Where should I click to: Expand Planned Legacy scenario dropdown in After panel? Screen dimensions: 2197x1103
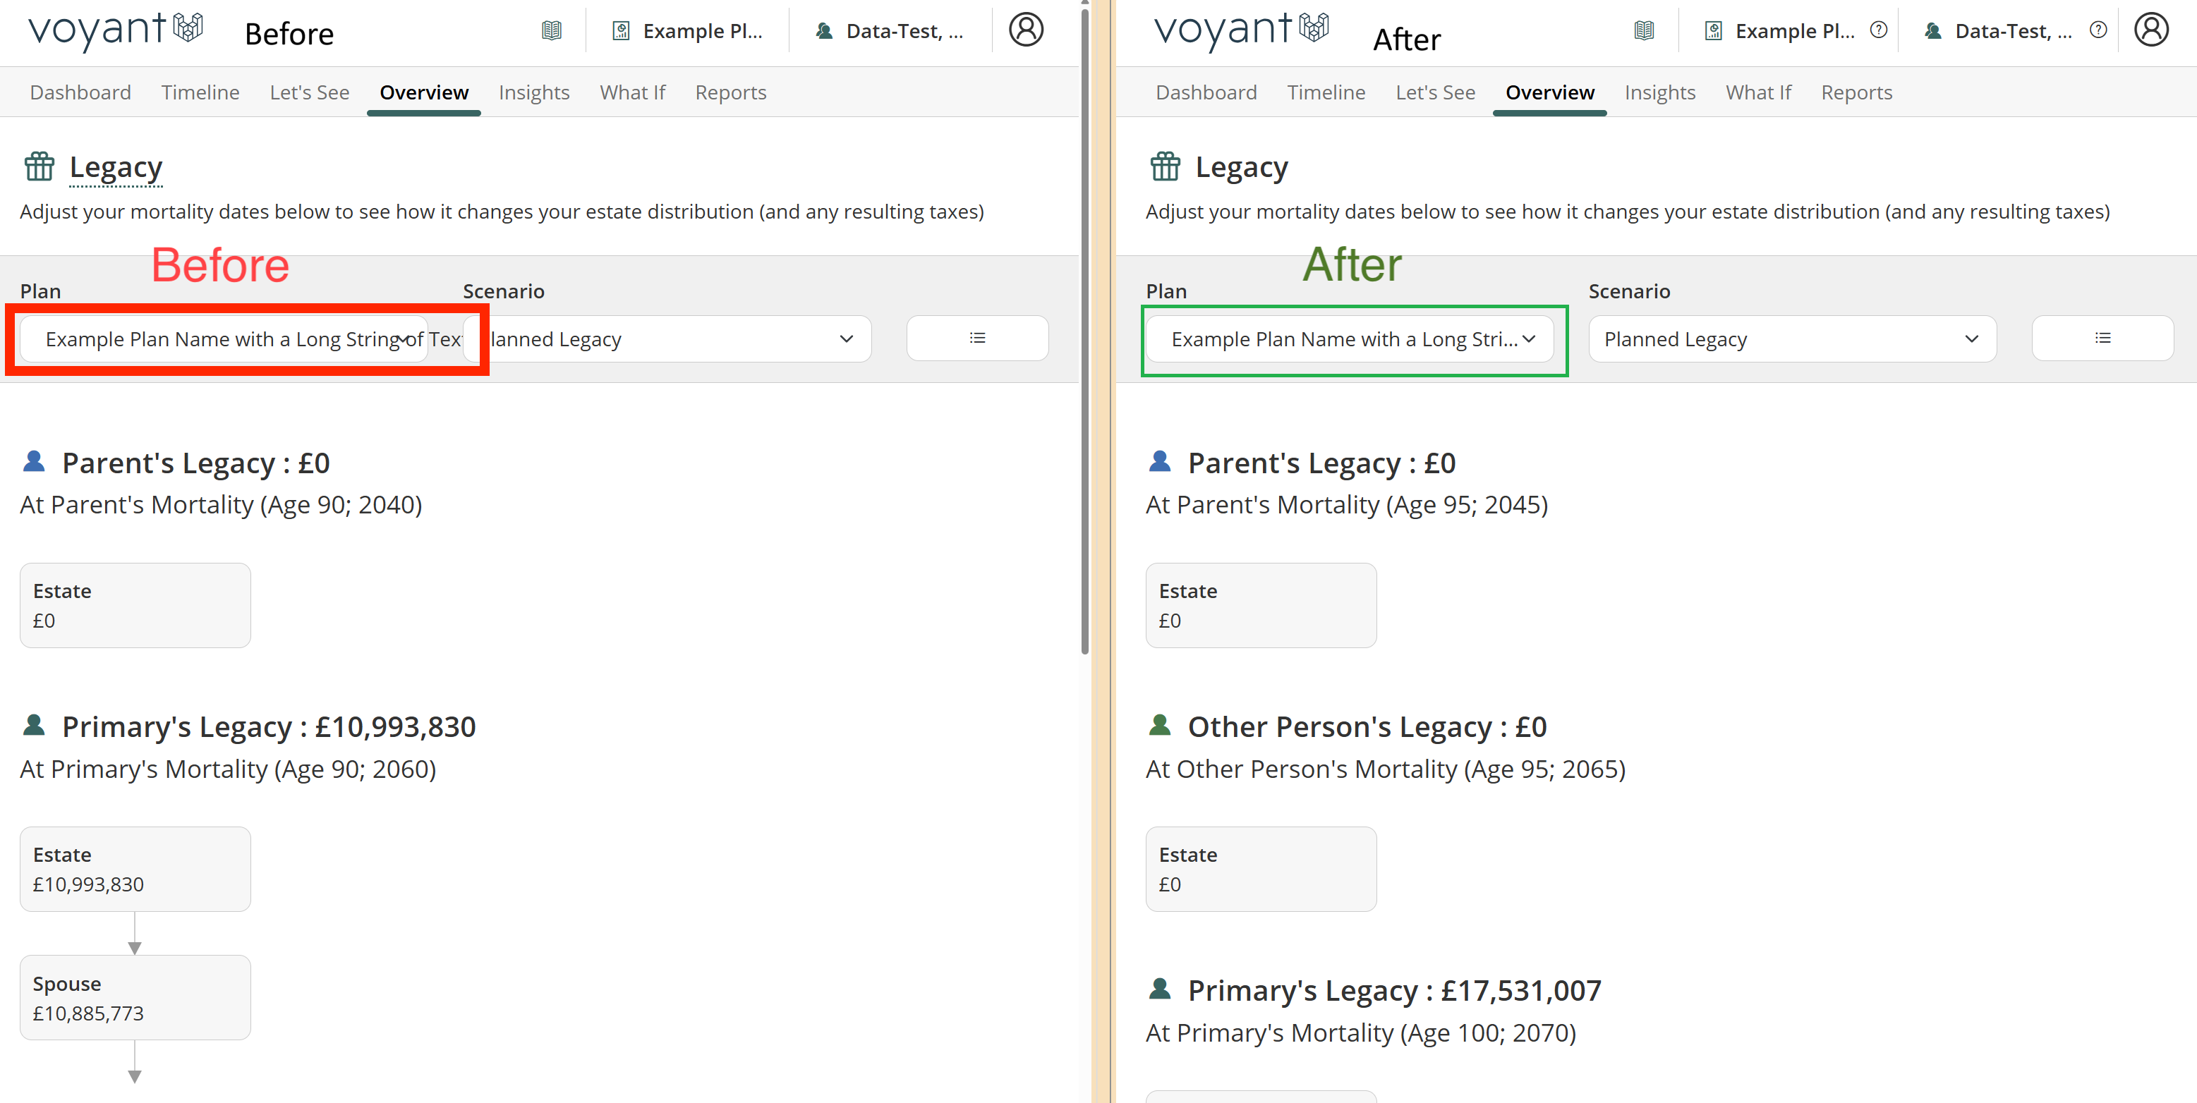(x=1792, y=339)
